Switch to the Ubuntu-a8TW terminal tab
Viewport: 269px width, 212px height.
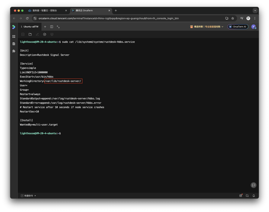(x=30, y=27)
